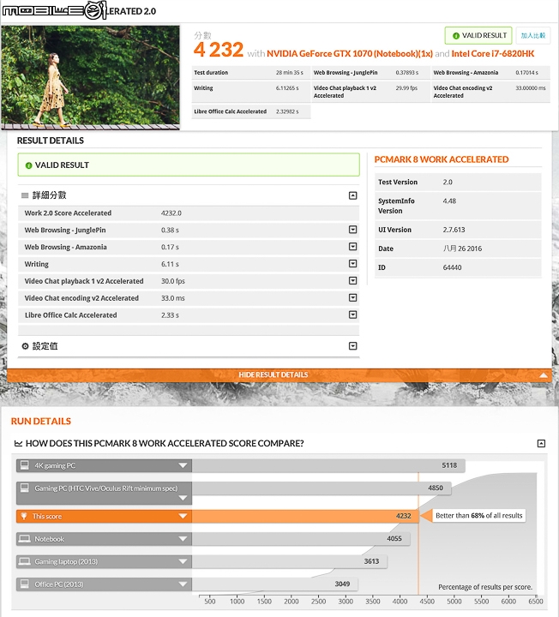Viewport: 559px width, 617px height.
Task: Click the 4K gaming PC monitor icon
Action: (24, 465)
